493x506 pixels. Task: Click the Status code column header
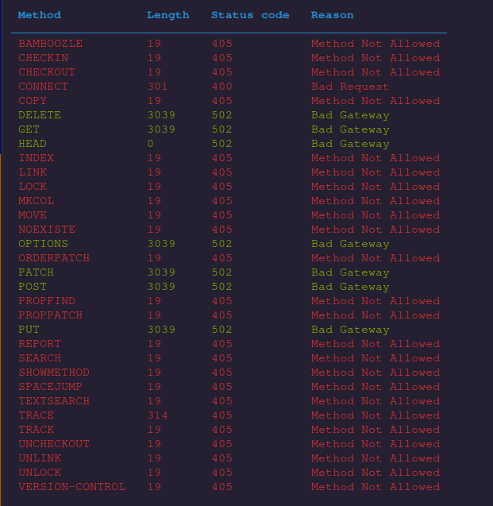pos(250,15)
